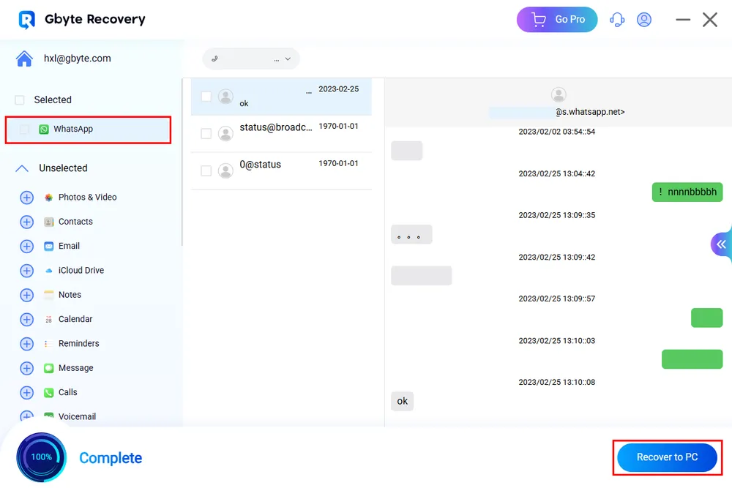Minimize the Gbyte Recovery window
The height and width of the screenshot is (488, 732).
coord(683,20)
